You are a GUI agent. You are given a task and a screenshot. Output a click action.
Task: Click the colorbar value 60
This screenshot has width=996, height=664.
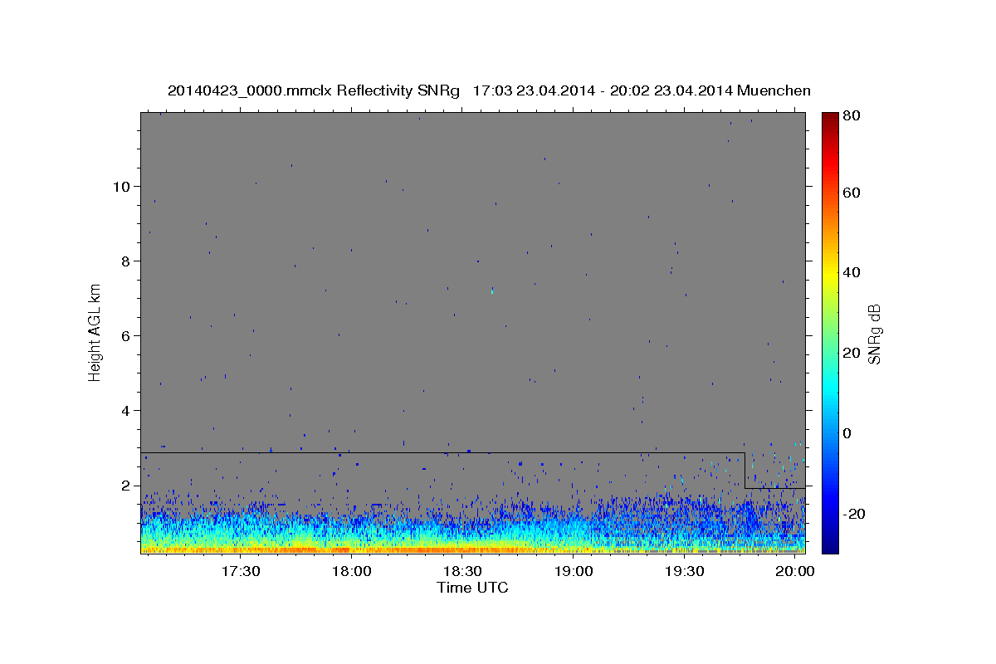pos(852,193)
